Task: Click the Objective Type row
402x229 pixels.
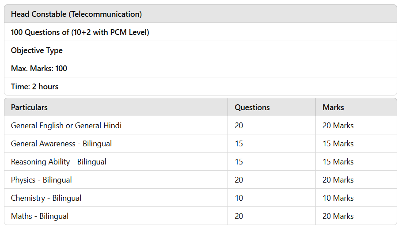Action: (x=201, y=50)
